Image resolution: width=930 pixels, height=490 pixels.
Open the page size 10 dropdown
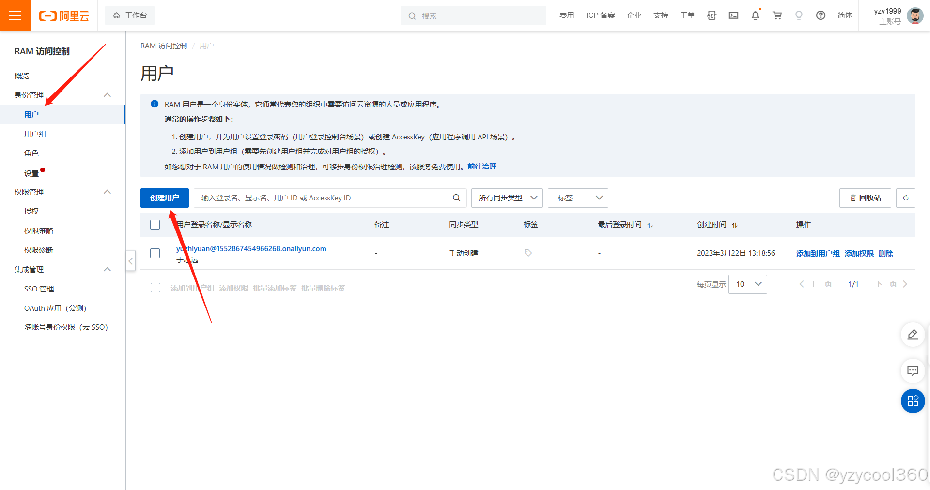pos(747,284)
